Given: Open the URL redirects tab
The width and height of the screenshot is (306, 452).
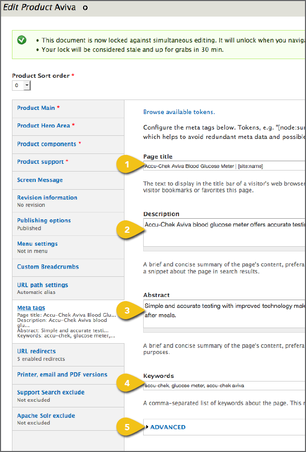Looking at the screenshot, I should tap(68, 355).
